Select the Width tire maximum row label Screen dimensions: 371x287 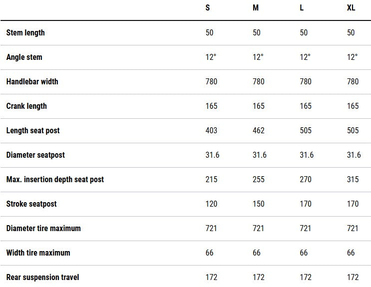tap(38, 253)
